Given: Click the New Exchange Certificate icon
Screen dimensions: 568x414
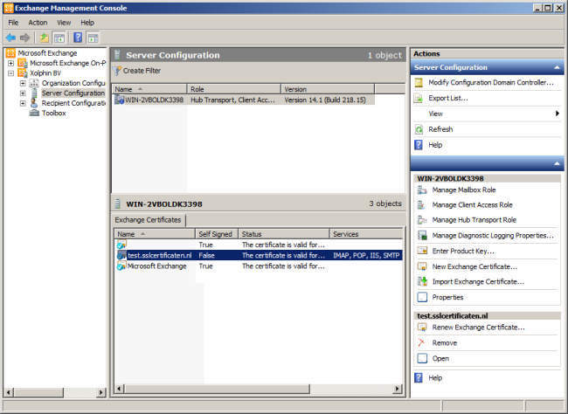Looking at the screenshot, I should coord(422,266).
